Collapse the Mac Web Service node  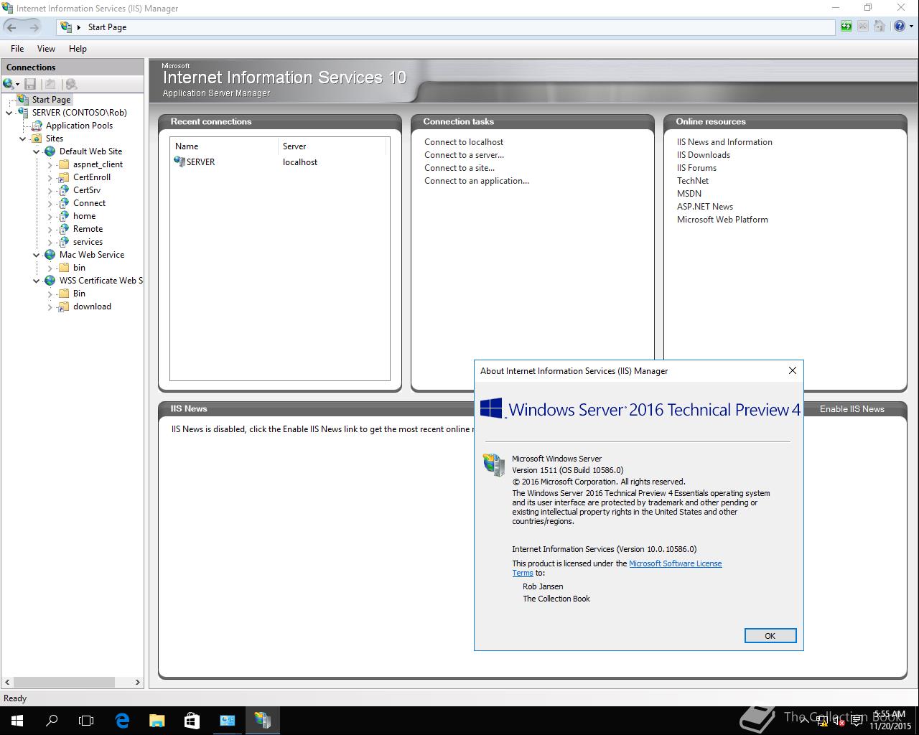(36, 255)
